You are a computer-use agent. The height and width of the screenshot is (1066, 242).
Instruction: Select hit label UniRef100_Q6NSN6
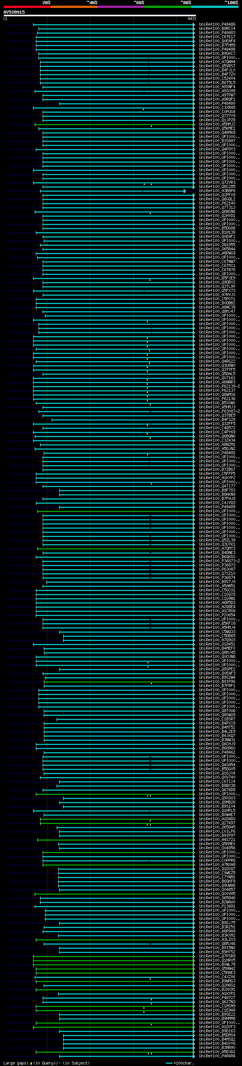(217, 211)
